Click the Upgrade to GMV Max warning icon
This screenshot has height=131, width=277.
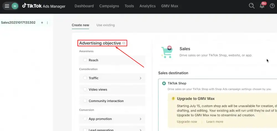pyautogui.click(x=173, y=98)
